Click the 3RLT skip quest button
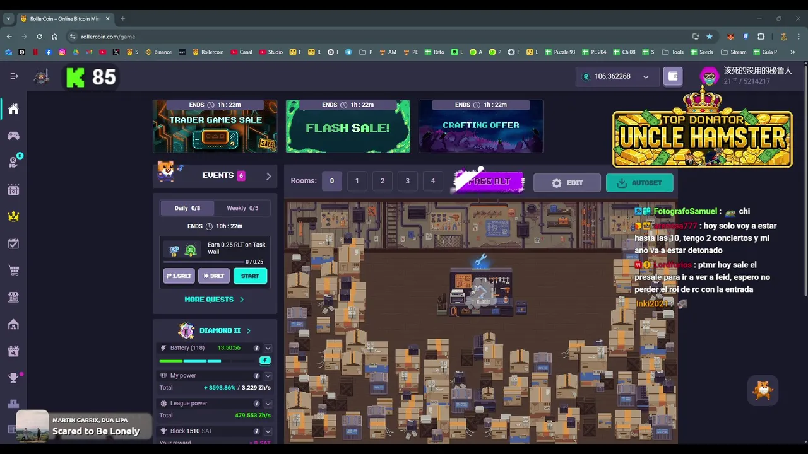 [x=213, y=276]
